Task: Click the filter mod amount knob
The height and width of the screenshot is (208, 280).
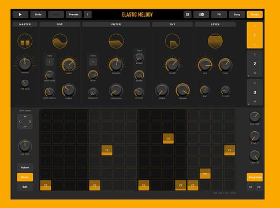Action: coord(139,92)
